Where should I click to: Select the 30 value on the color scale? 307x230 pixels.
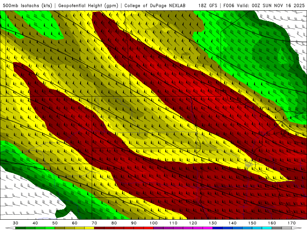(15, 223)
